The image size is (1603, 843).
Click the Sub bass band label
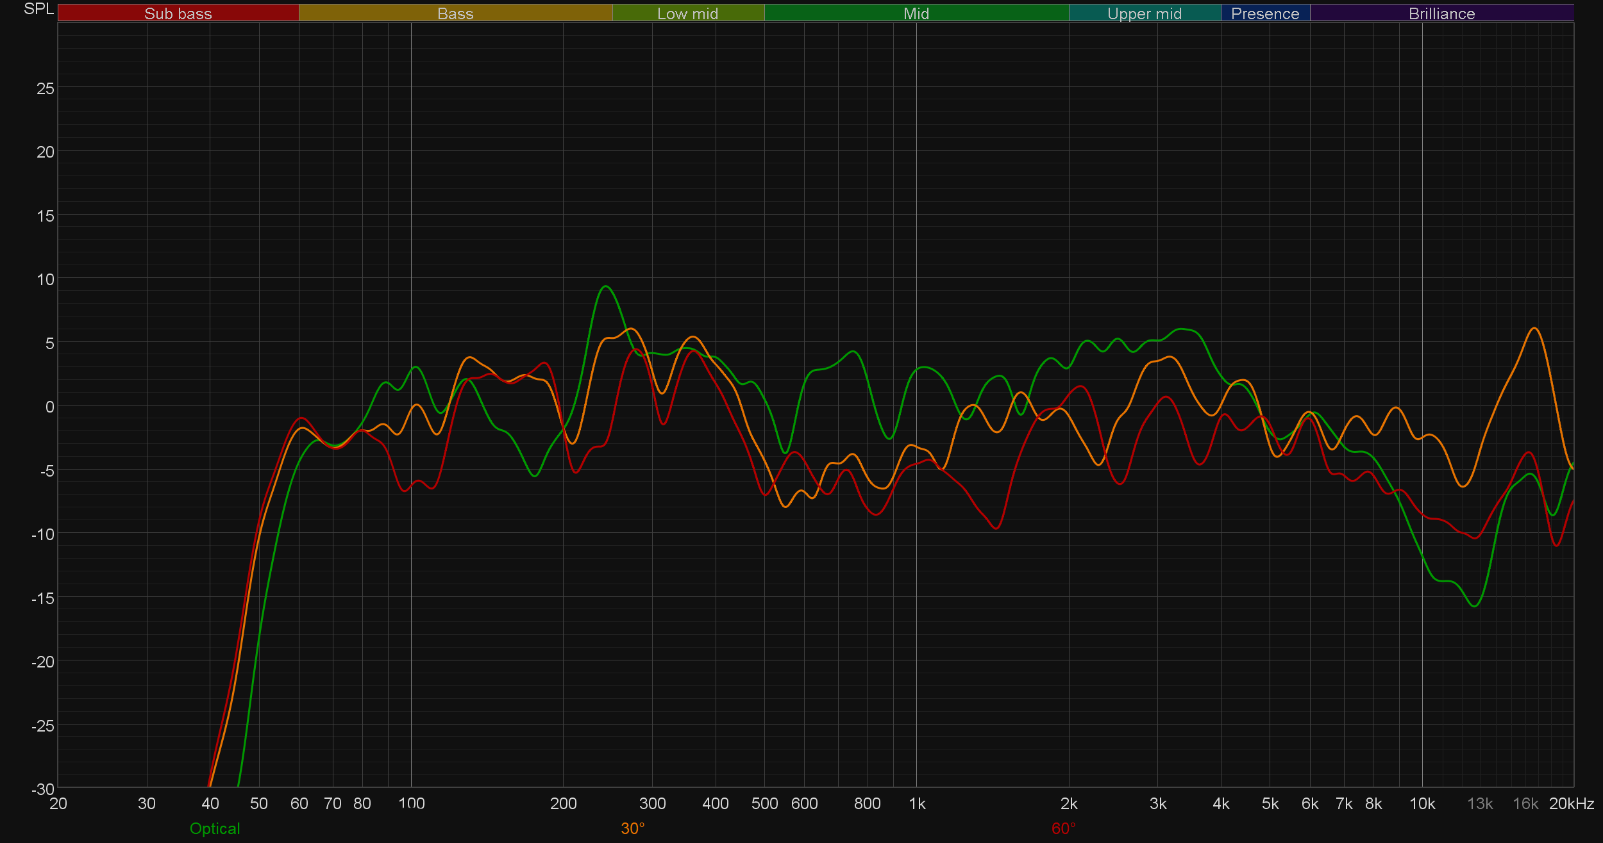tap(178, 13)
